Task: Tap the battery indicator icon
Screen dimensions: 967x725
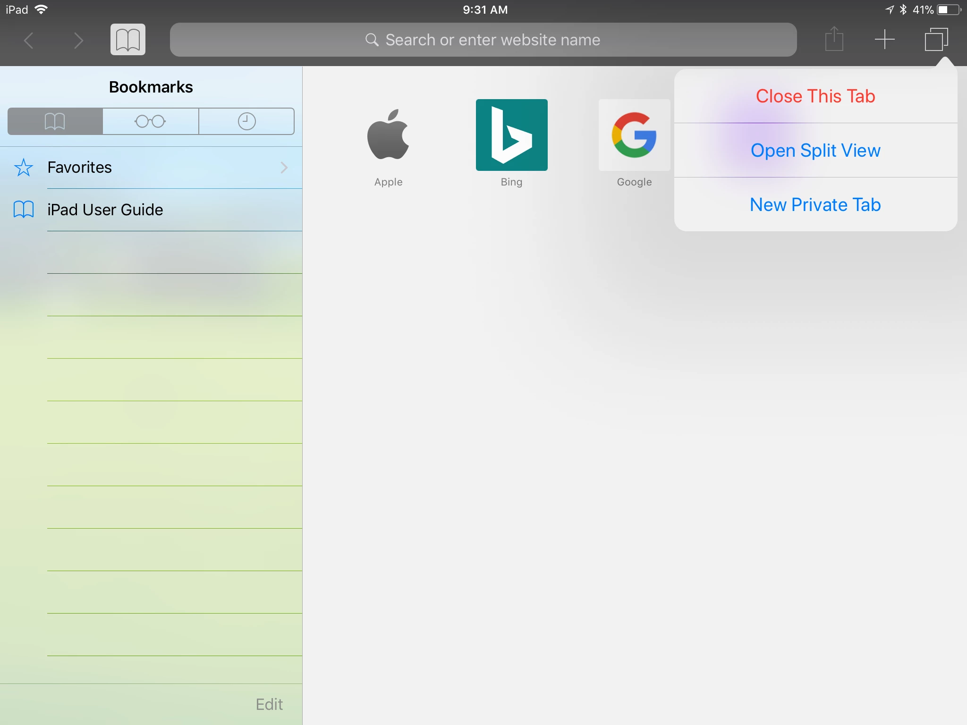Action: click(x=949, y=9)
